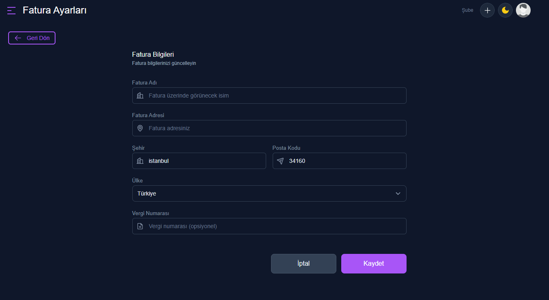Toggle dark mode with moon icon
Image resolution: width=549 pixels, height=300 pixels.
click(x=505, y=10)
